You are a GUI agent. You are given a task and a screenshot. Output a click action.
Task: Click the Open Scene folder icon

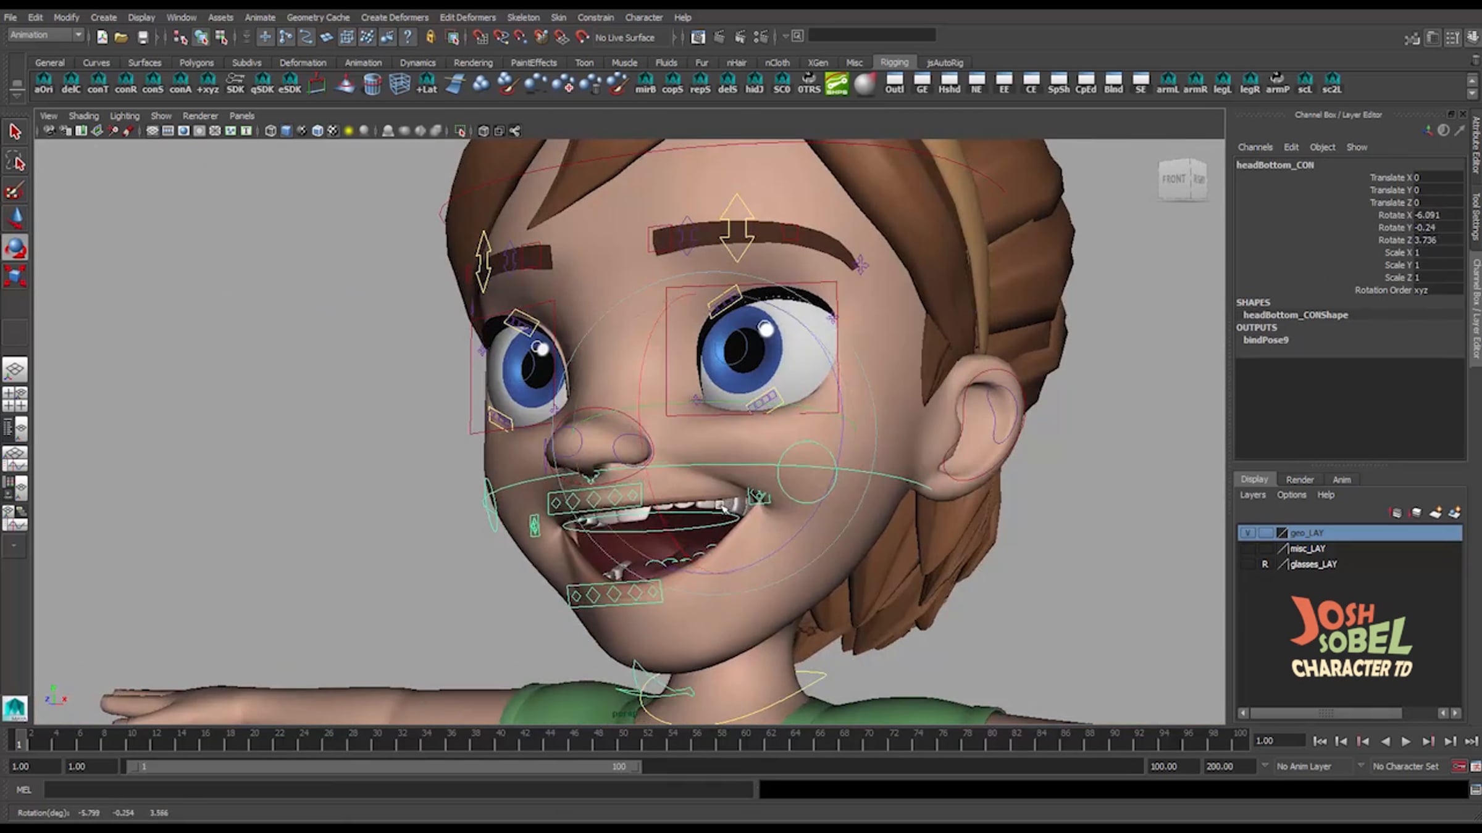(122, 37)
